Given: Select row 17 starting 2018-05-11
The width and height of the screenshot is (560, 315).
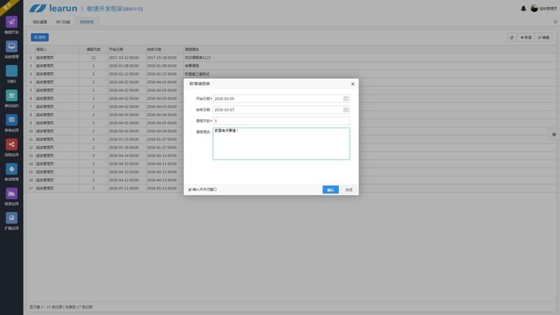Looking at the screenshot, I should 105,188.
